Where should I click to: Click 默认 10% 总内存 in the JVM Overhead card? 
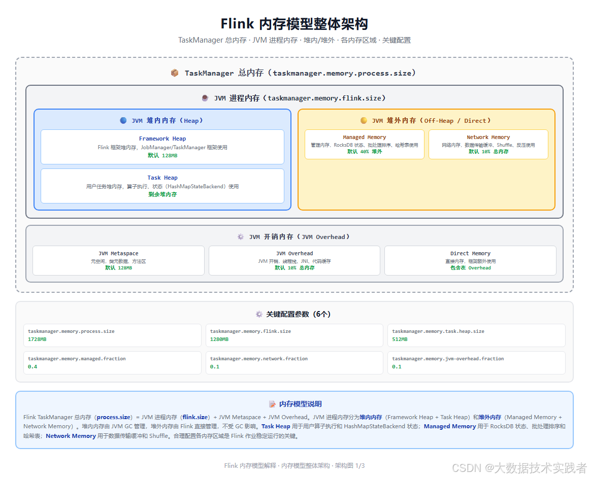(x=294, y=268)
